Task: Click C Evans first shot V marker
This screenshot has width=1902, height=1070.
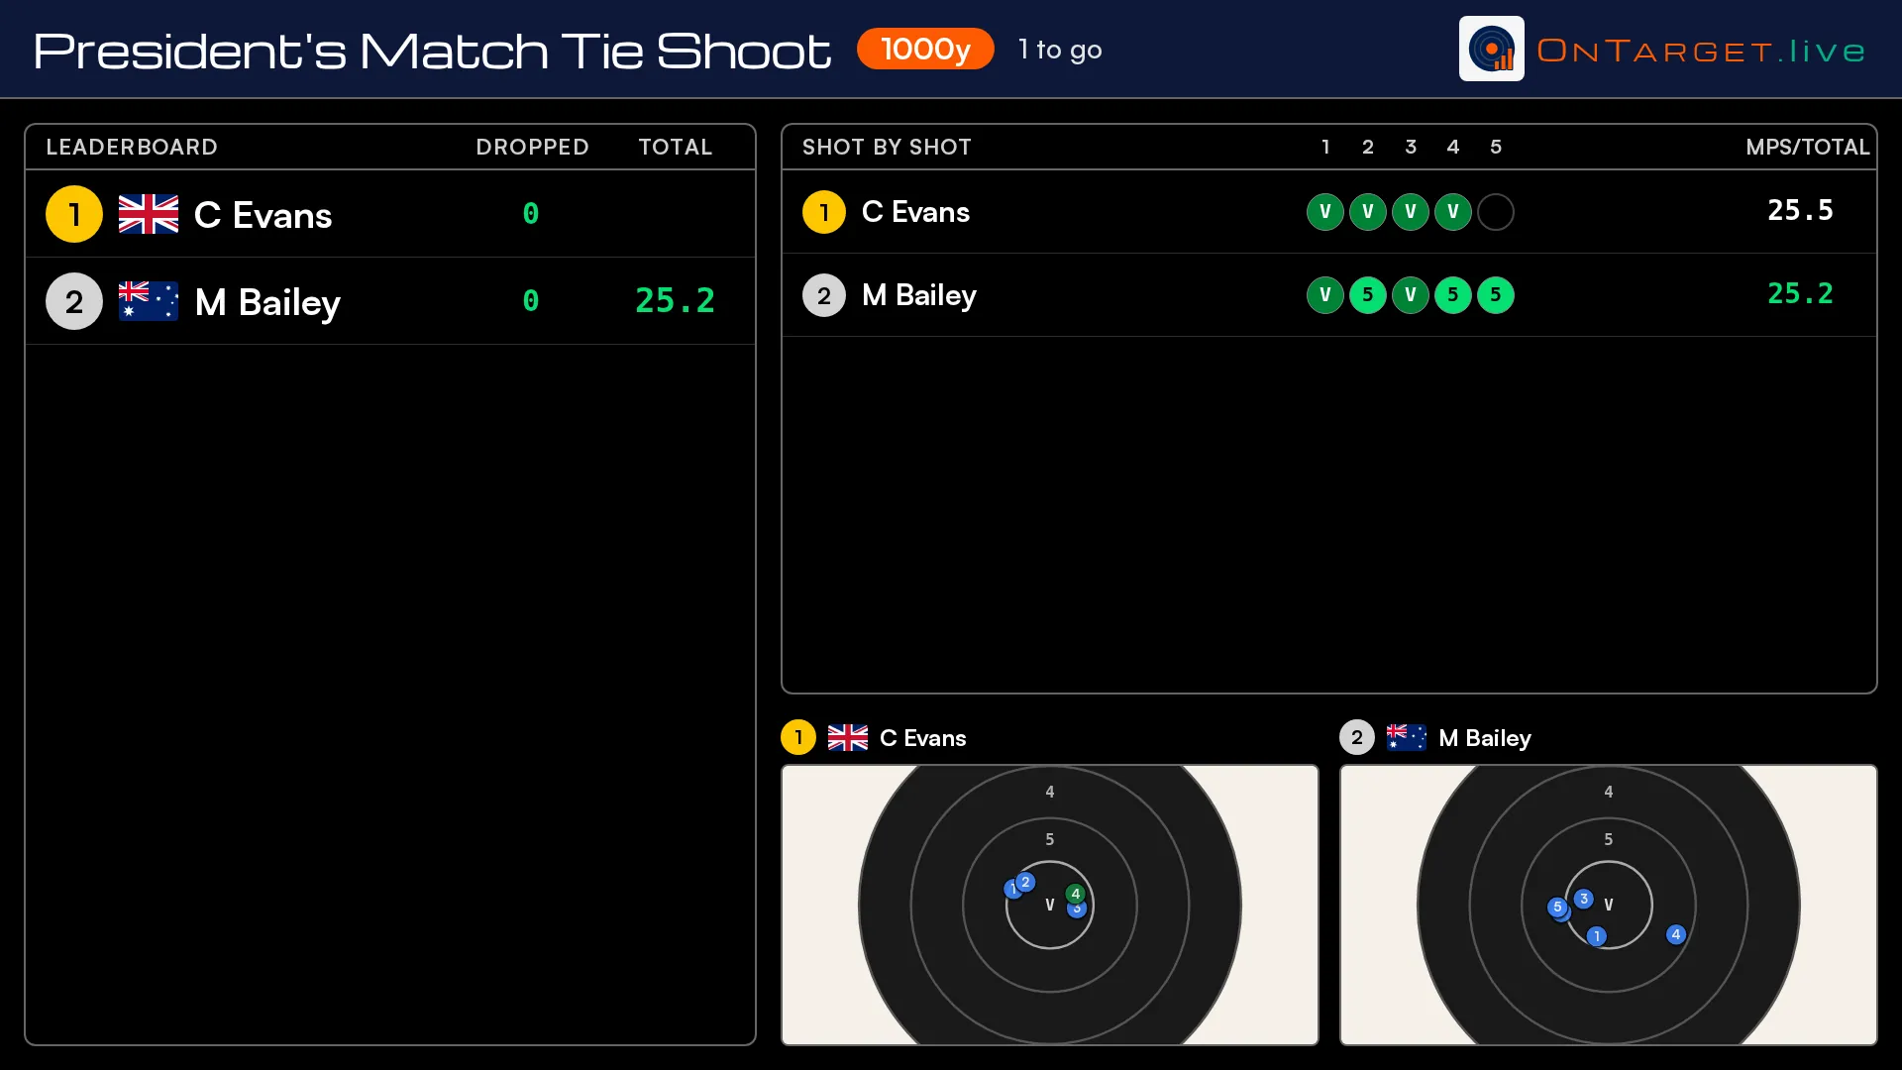Action: [1325, 212]
